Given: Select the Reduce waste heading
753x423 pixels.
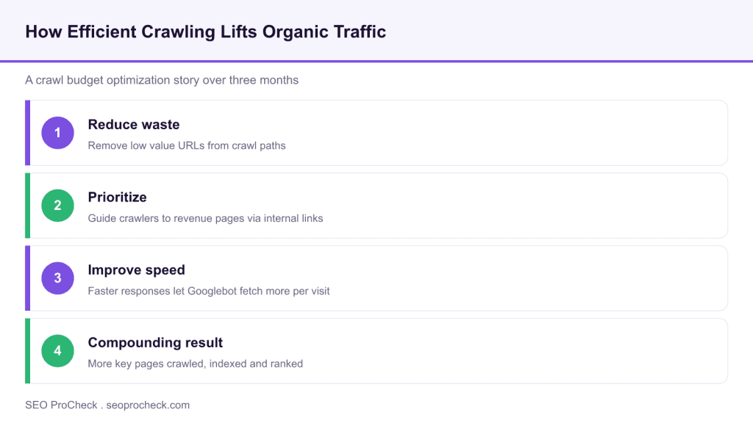Looking at the screenshot, I should pos(134,125).
